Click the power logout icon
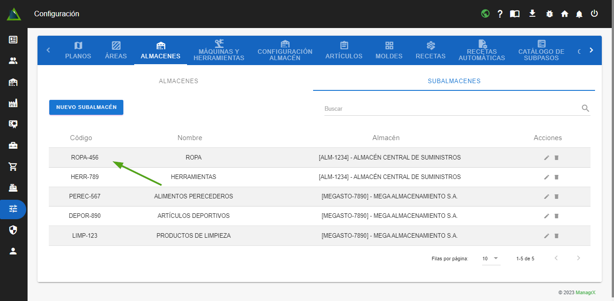 tap(595, 14)
